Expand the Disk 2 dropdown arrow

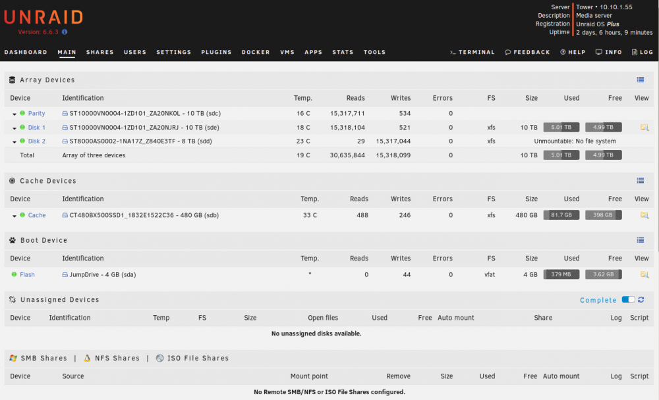(x=14, y=142)
